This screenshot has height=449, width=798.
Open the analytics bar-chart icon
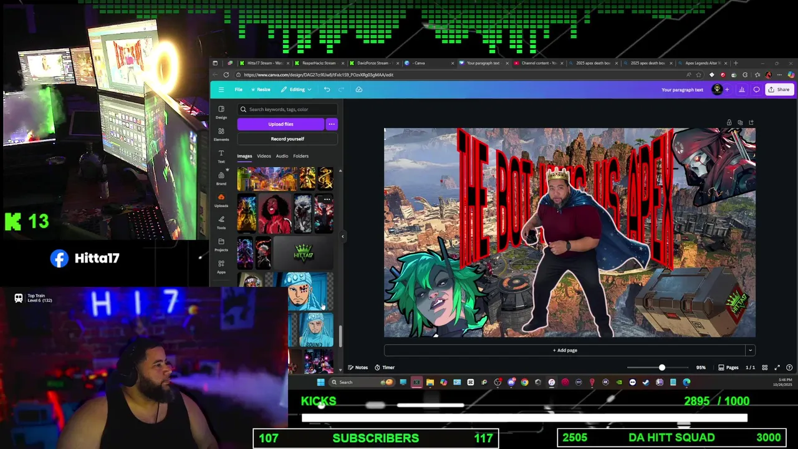point(742,89)
